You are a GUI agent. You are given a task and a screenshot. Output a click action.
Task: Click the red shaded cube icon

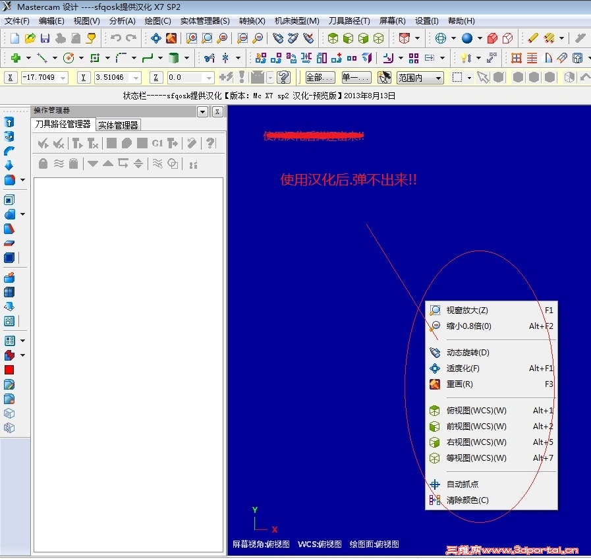492,38
